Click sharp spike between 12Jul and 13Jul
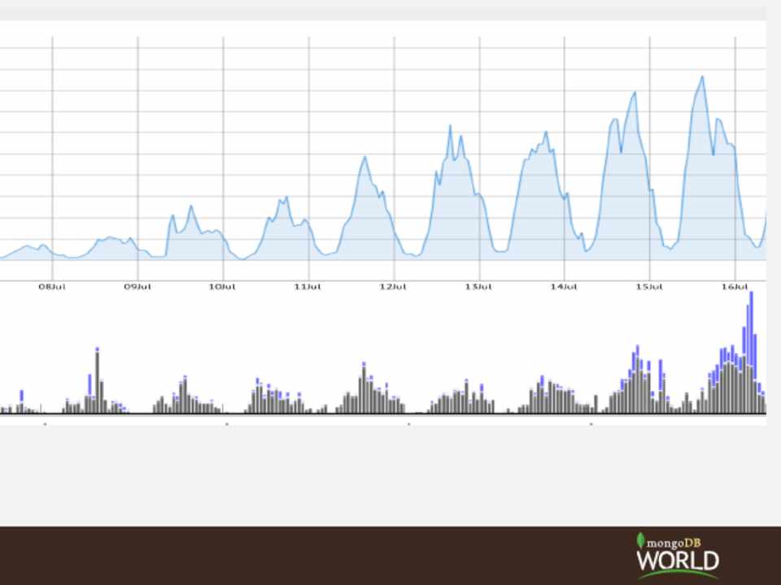The height and width of the screenshot is (585, 781). tap(450, 126)
